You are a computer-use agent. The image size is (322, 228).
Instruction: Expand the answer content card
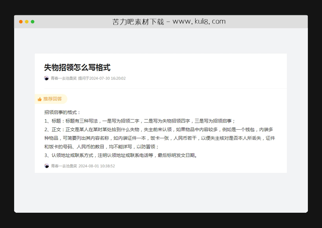coord(161,133)
